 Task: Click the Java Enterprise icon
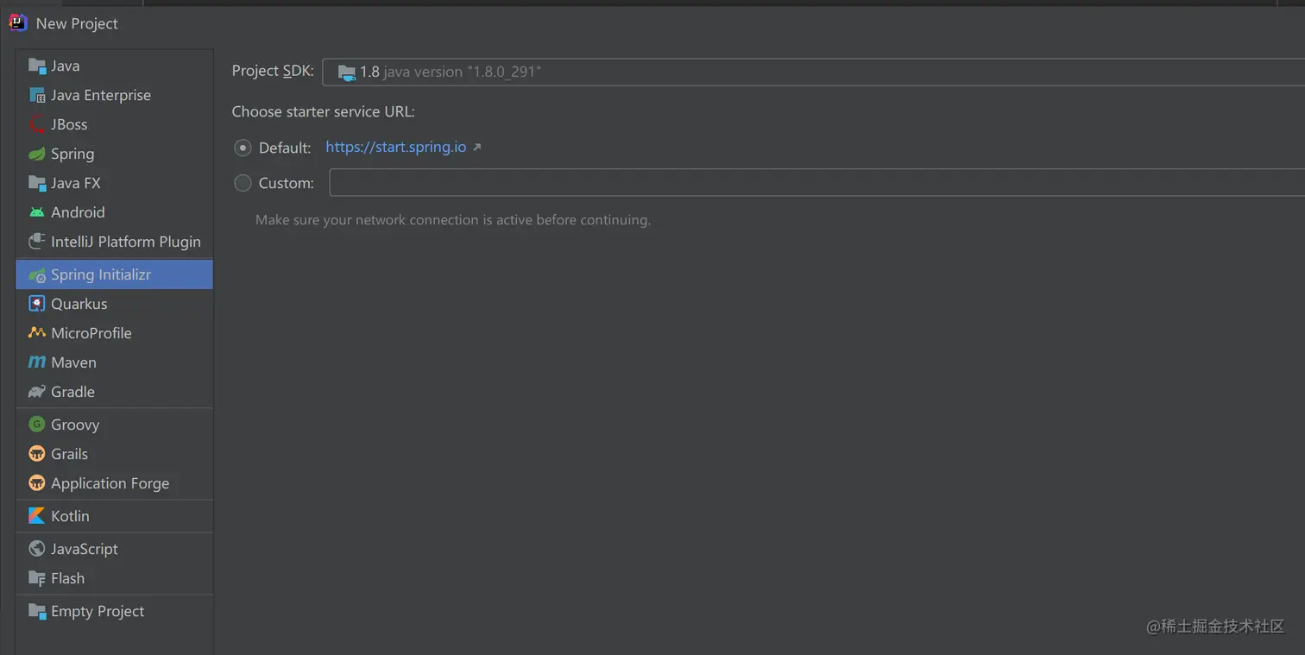(37, 95)
